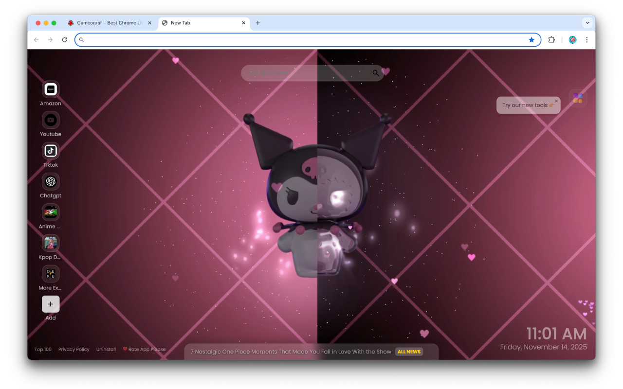Click the magnifier icon in page search box
The height and width of the screenshot is (389, 623).
[x=375, y=73]
